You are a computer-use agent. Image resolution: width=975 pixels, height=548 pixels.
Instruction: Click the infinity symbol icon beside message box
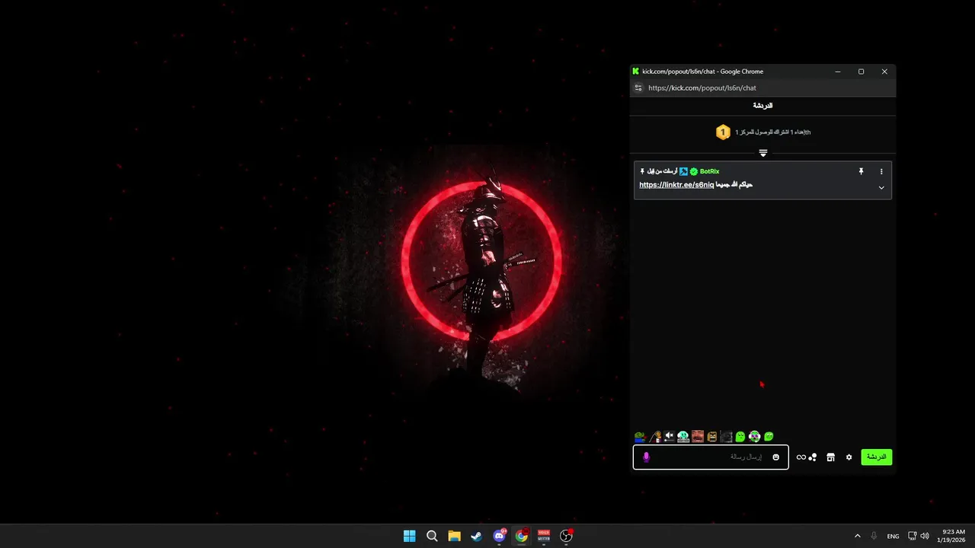coord(801,457)
